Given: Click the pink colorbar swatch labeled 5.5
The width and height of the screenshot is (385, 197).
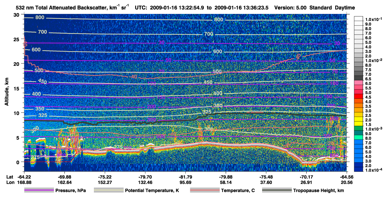Looking at the screenshot, I should coord(359,87).
